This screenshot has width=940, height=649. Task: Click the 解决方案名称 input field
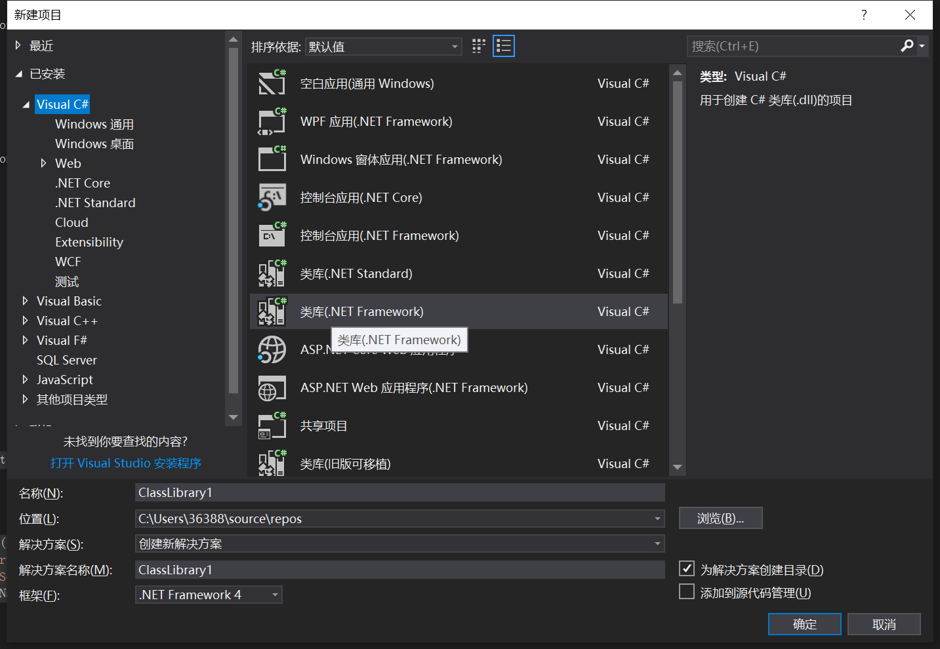click(400, 570)
